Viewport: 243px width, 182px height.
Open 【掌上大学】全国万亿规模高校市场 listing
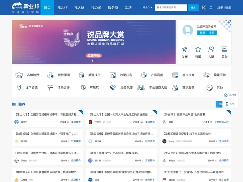coord(47,115)
